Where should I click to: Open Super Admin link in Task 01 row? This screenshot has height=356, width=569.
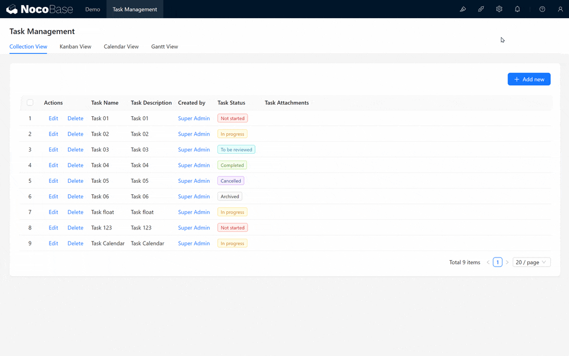tap(194, 118)
